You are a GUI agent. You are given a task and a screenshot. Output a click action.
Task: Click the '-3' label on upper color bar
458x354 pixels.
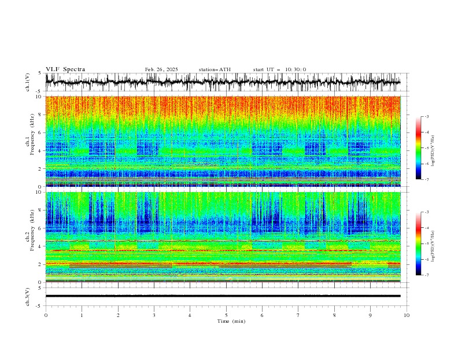(426, 116)
